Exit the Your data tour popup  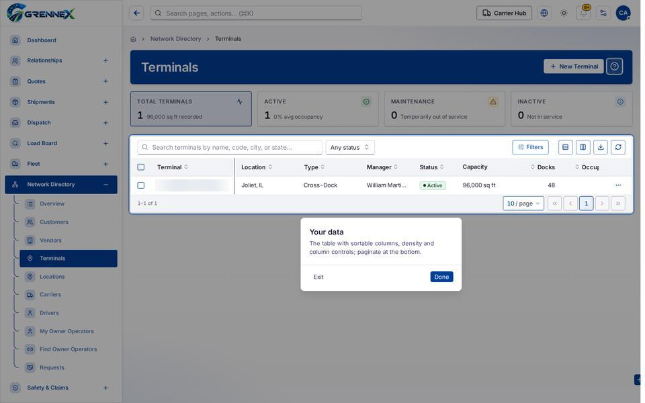click(x=318, y=277)
